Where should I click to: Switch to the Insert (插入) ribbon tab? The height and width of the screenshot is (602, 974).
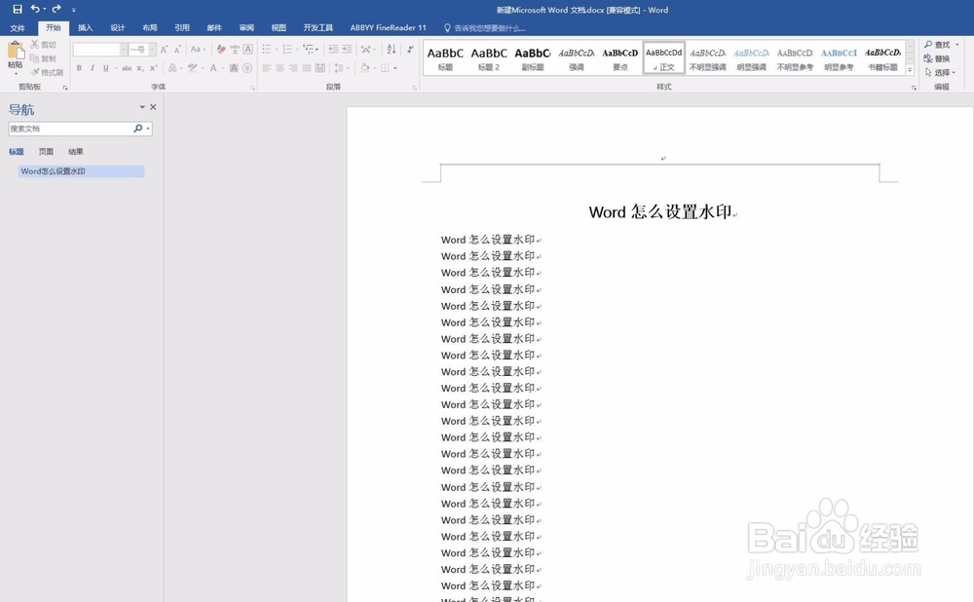(x=86, y=27)
